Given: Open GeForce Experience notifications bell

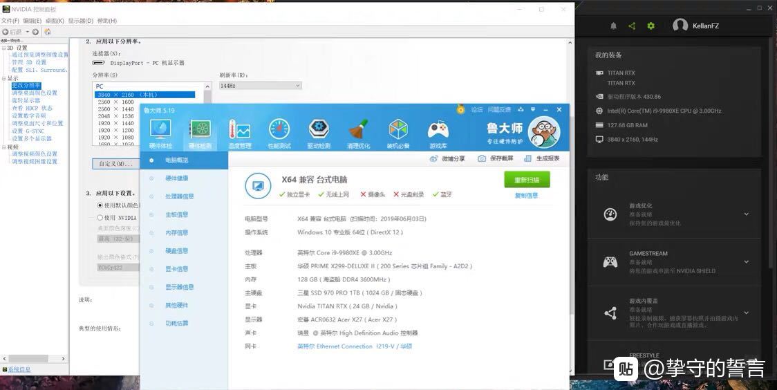Looking at the screenshot, I should (613, 26).
